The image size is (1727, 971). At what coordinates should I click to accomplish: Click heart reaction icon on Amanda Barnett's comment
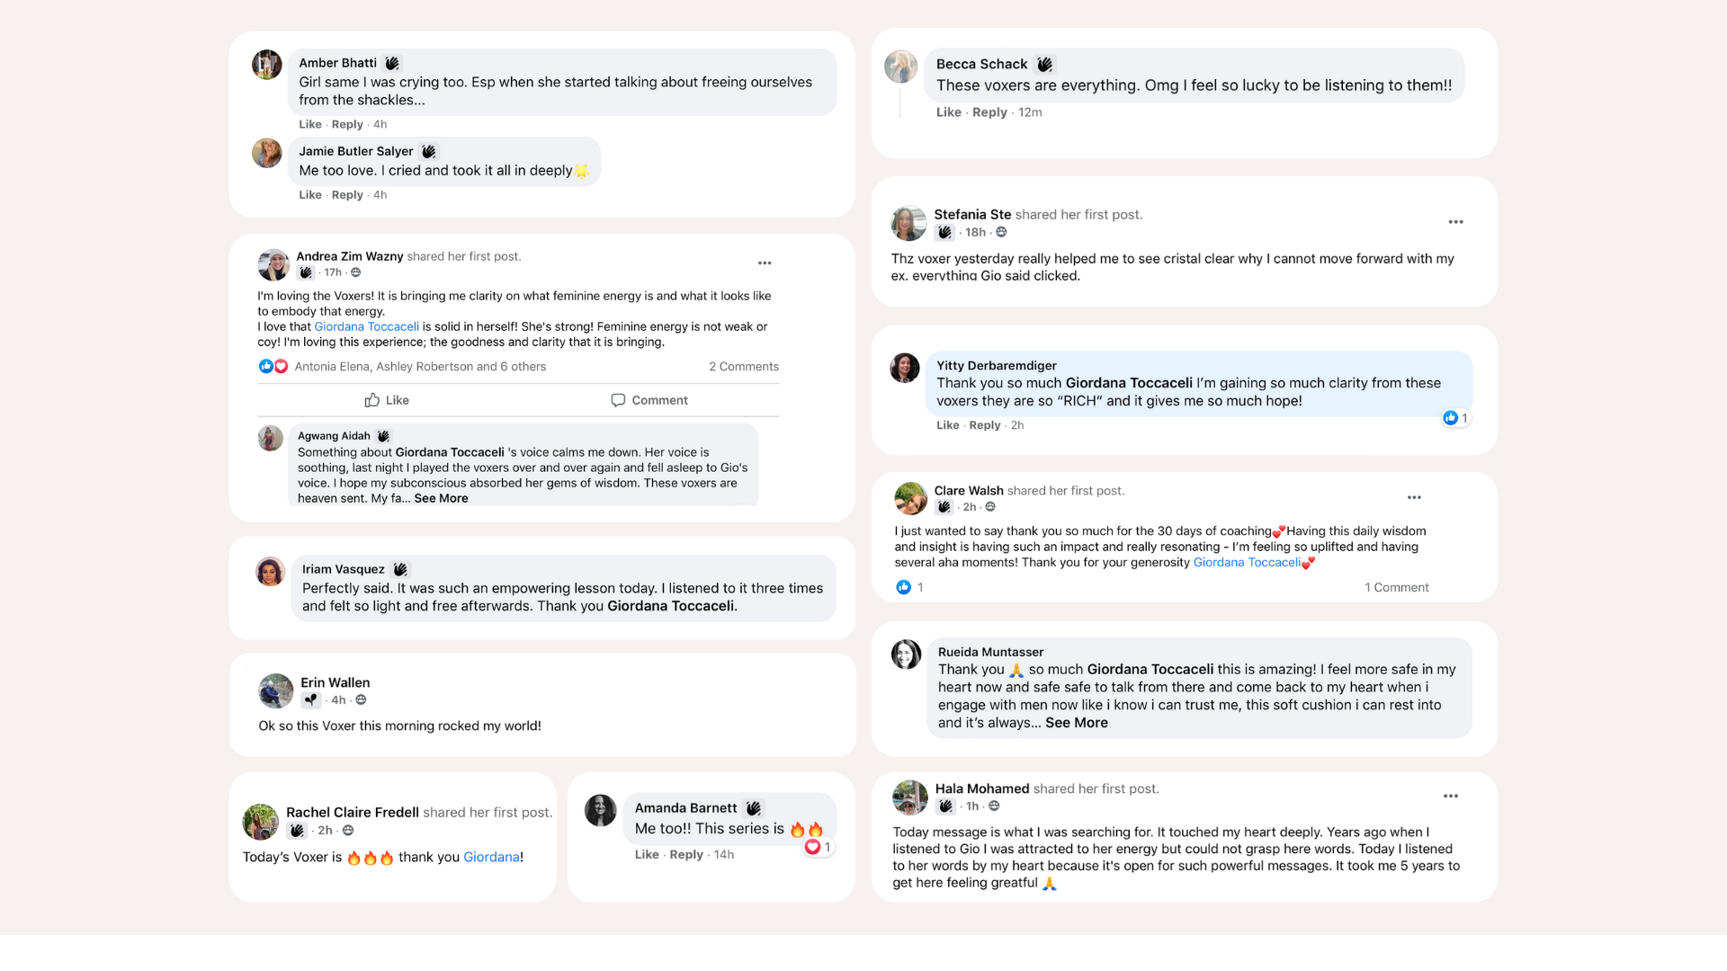(x=812, y=847)
